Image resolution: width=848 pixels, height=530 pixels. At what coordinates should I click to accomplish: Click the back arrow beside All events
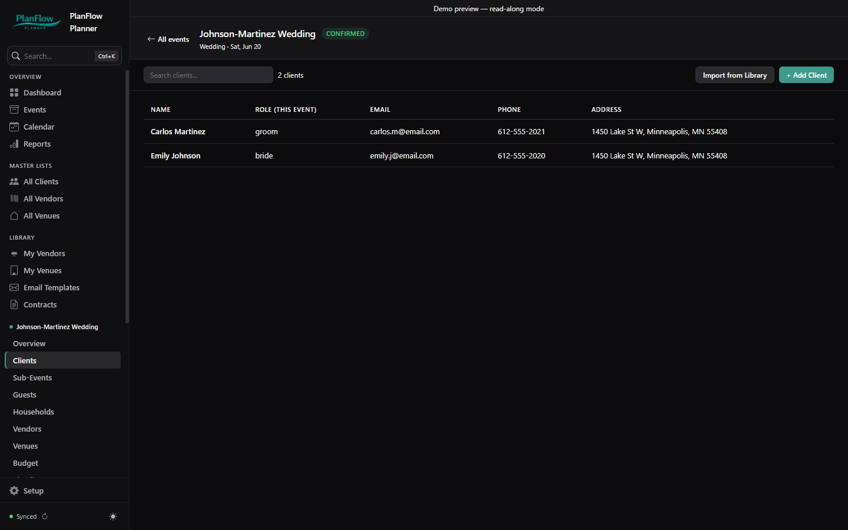click(x=151, y=39)
